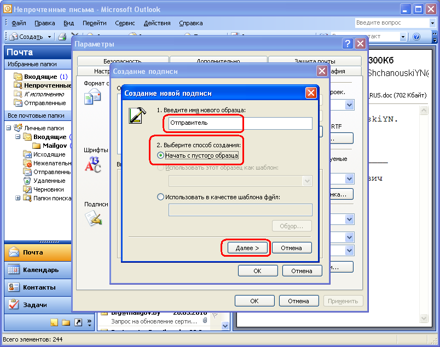
Task: Click the Далее > button
Action: coord(247,248)
